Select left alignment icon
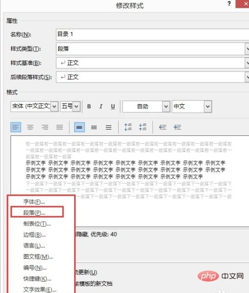 pyautogui.click(x=16, y=127)
